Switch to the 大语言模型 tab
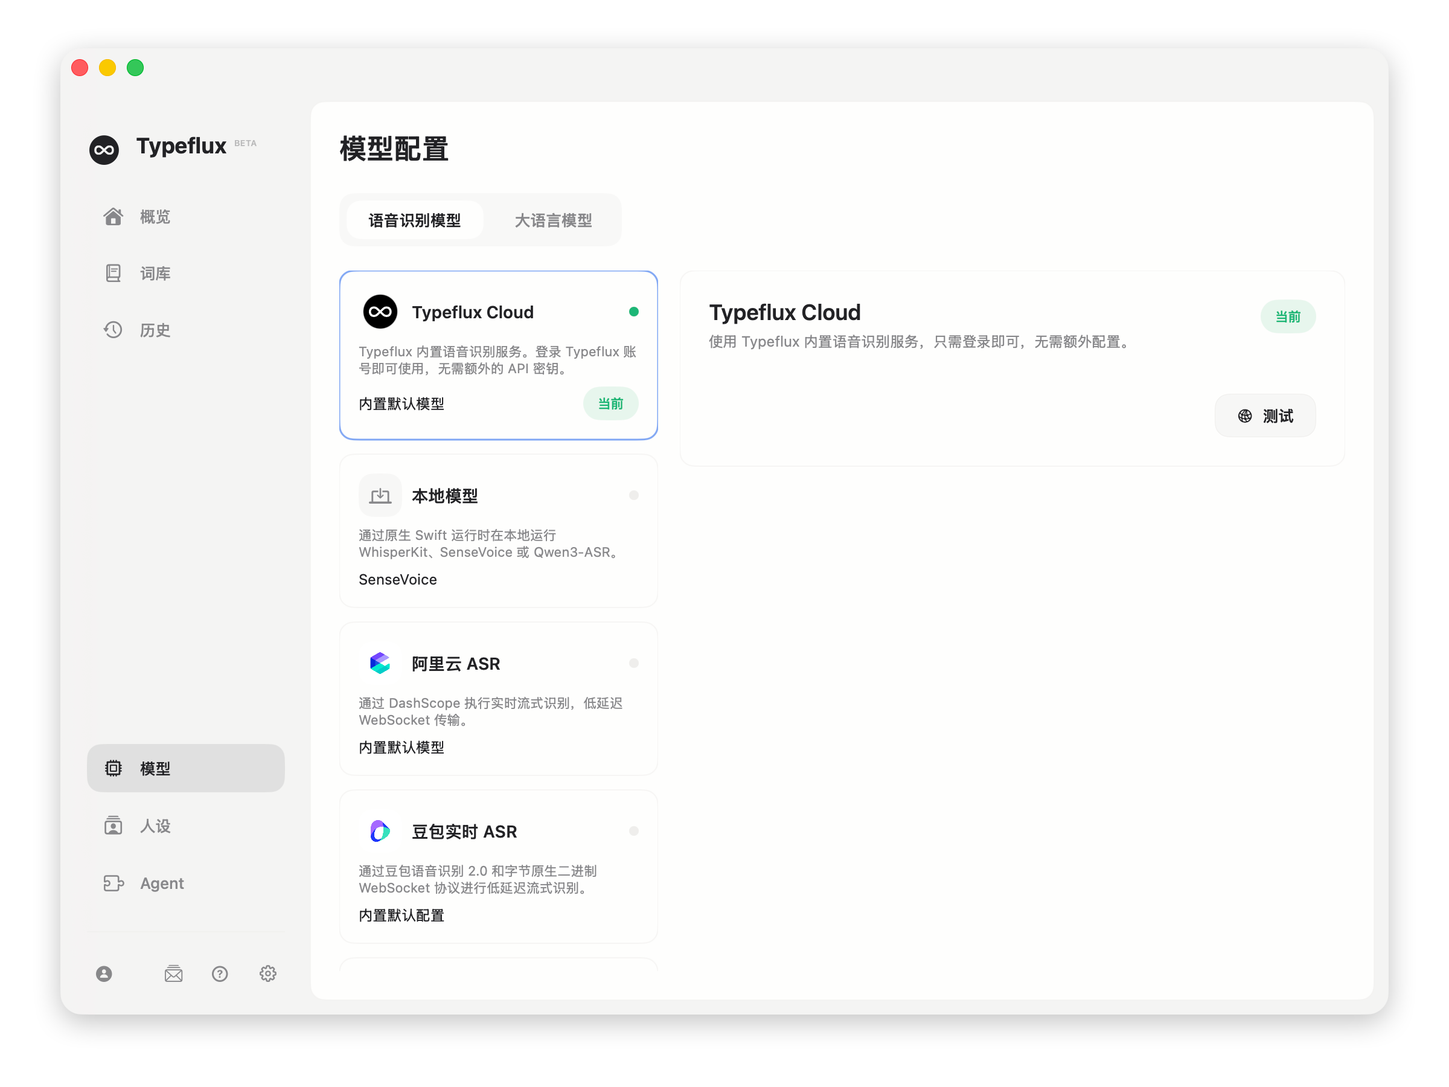The height and width of the screenshot is (1087, 1449). pos(553,220)
